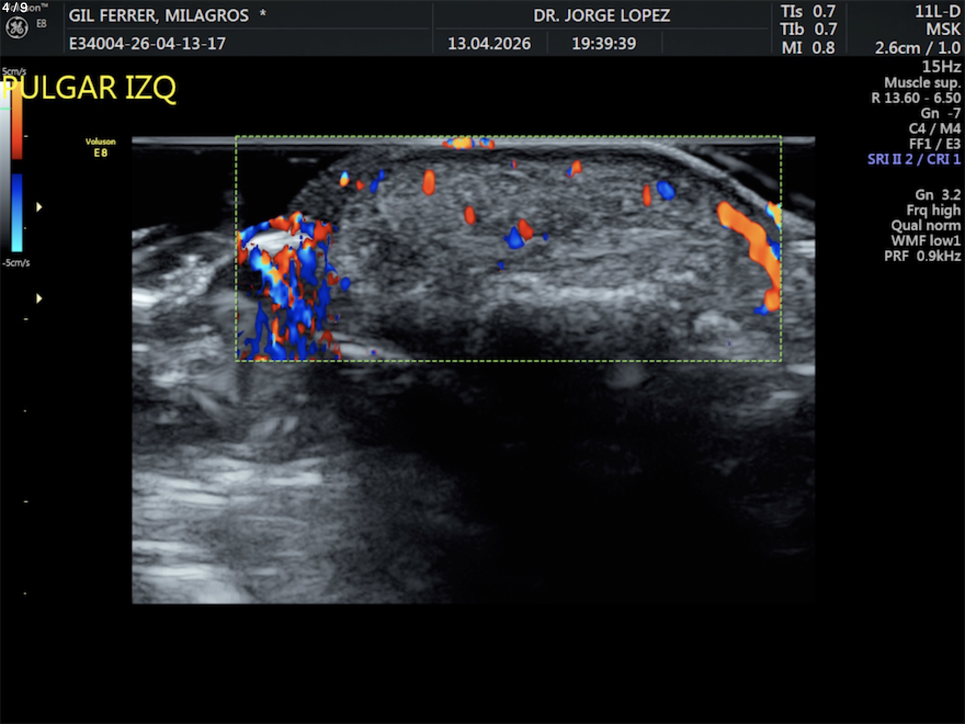Click the 11L-D probe label
965x724 pixels.
click(x=937, y=12)
